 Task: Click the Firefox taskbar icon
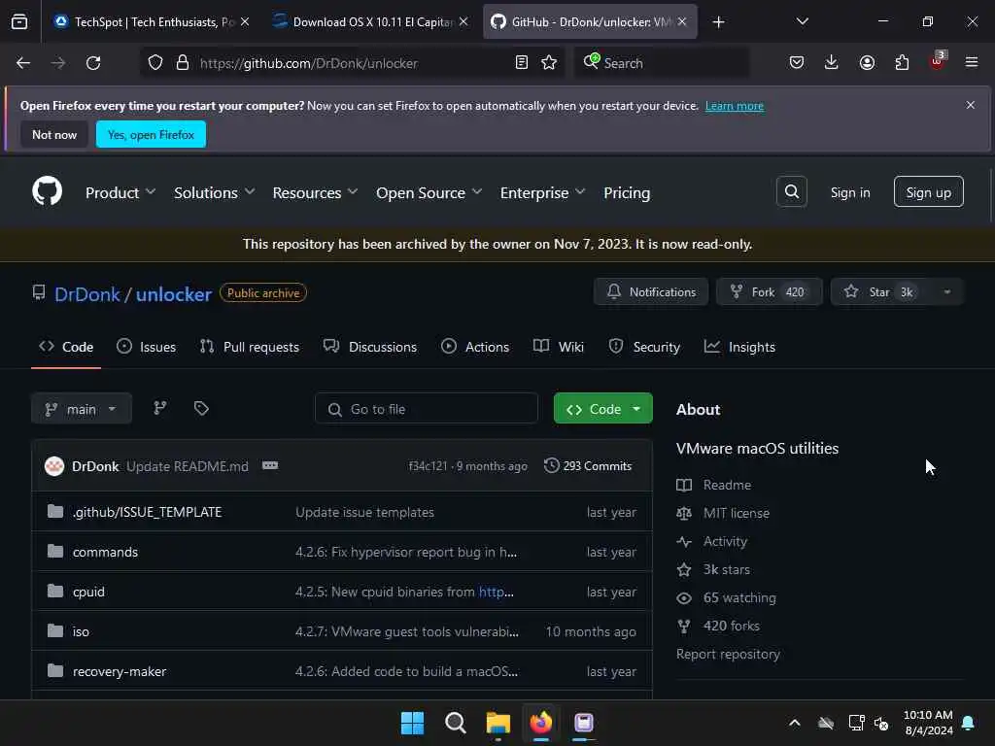pos(540,723)
